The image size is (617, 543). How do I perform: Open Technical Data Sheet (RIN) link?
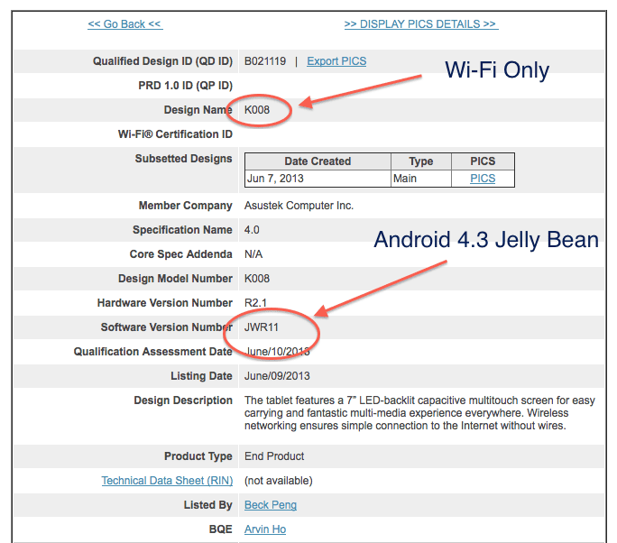click(167, 481)
